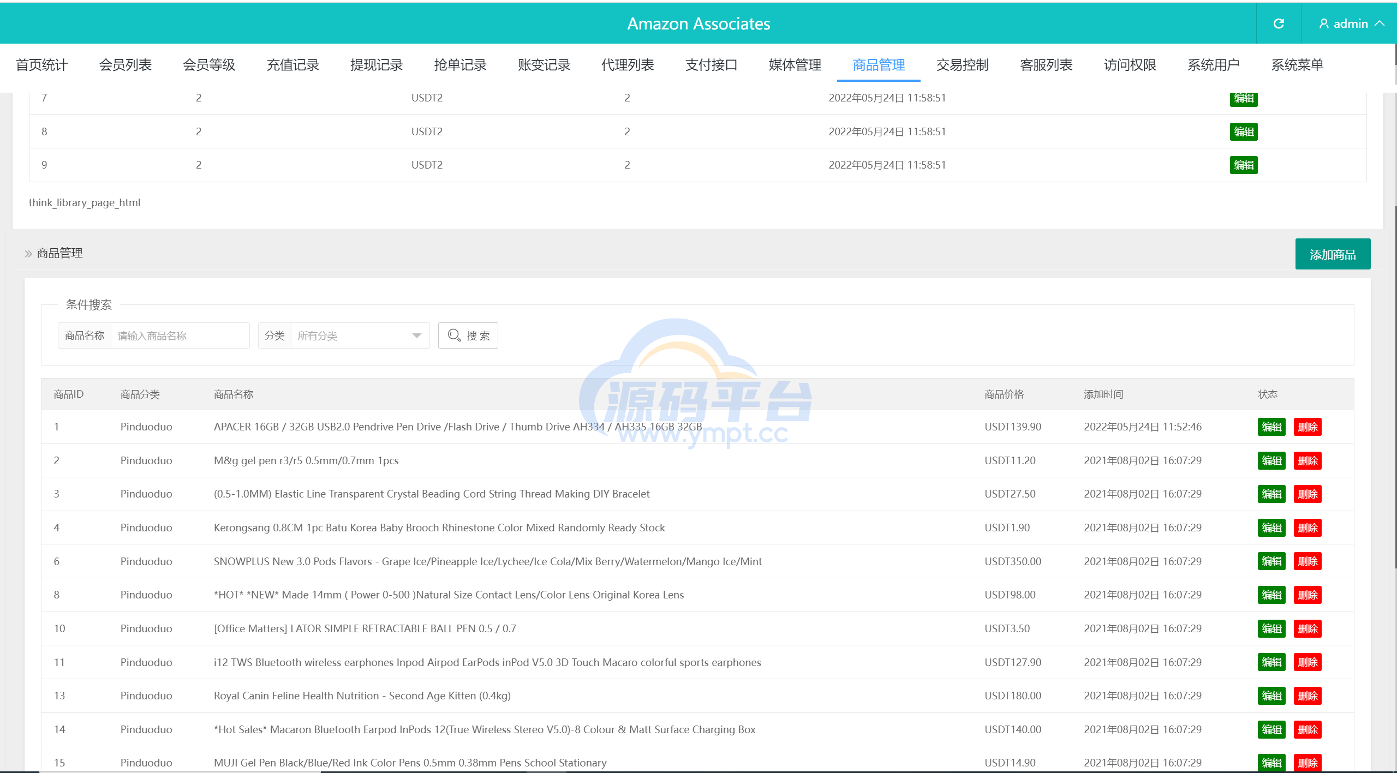Screen dimensions: 1397x773
Task: Switch to 会员等级 tab
Action: [x=209, y=65]
